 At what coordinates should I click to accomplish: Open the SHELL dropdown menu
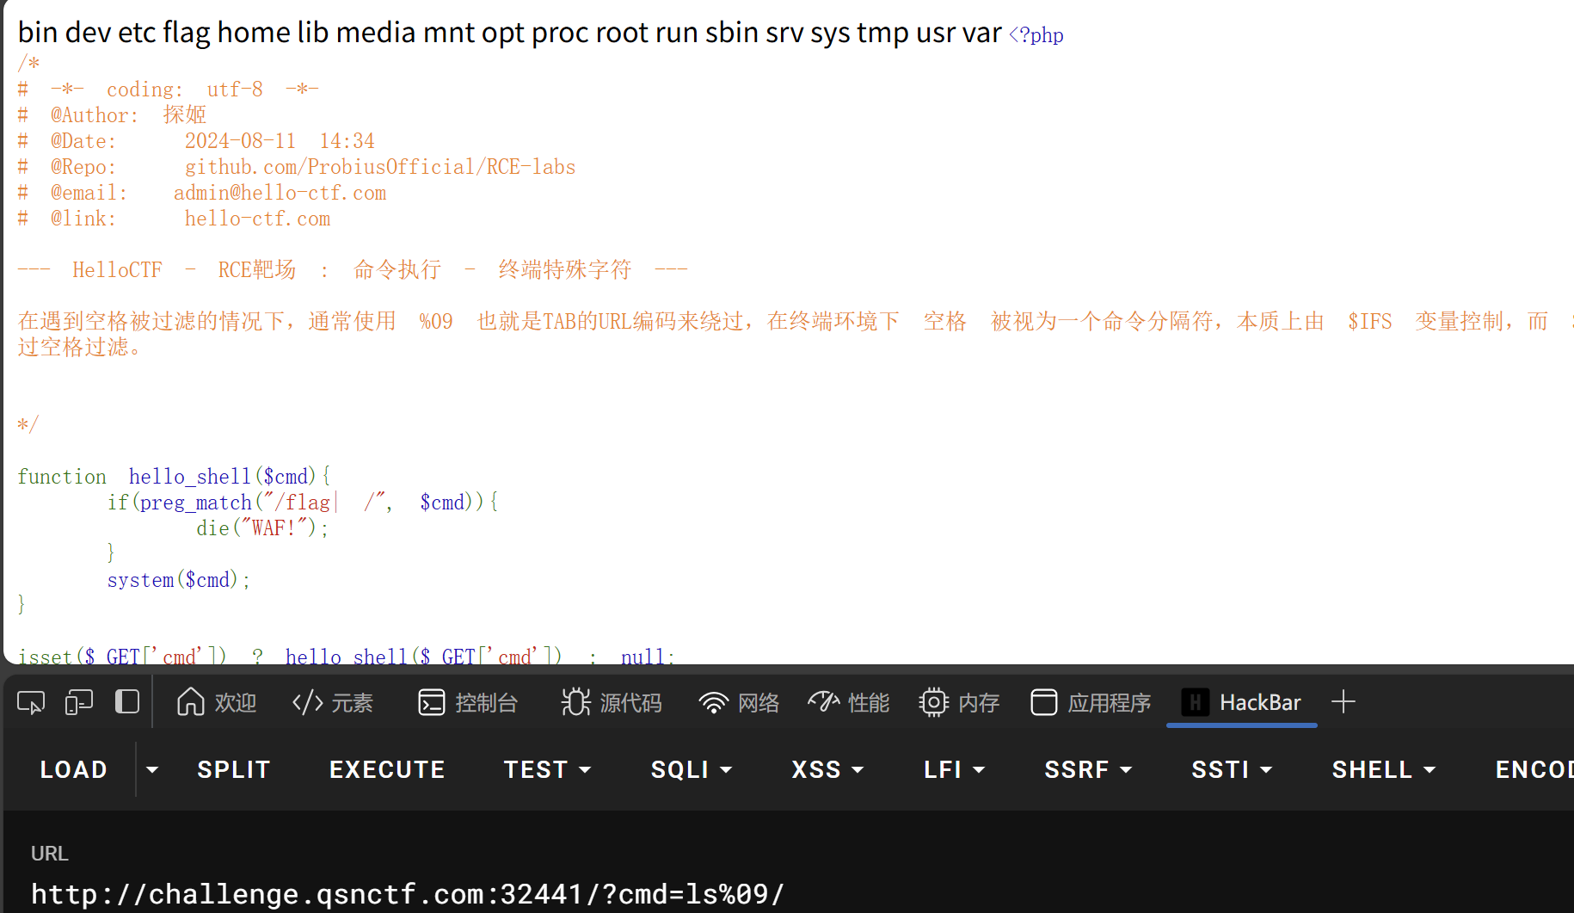[1384, 769]
